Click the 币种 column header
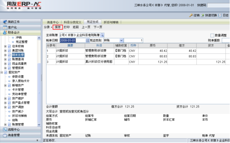Screen dimensions: 230x143 click(x=133, y=46)
